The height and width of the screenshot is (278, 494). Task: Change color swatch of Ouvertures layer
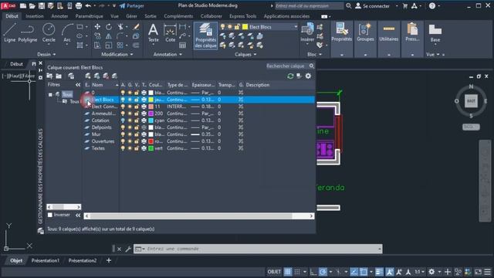151,141
